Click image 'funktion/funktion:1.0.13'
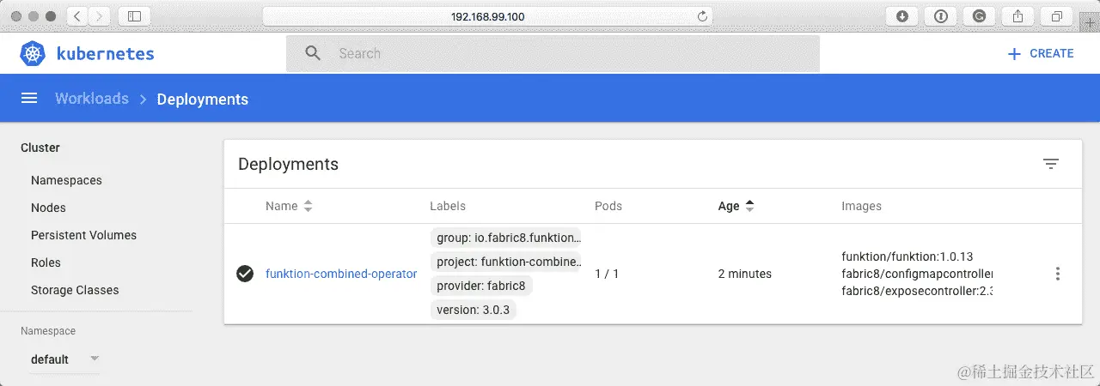This screenshot has height=386, width=1100. [x=907, y=256]
